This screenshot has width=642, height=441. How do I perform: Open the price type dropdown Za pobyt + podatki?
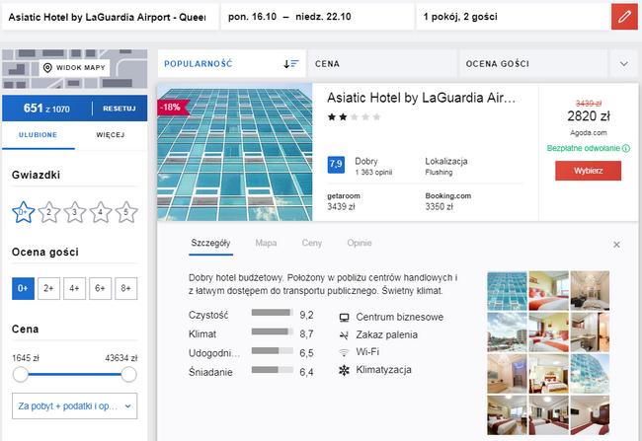point(74,405)
